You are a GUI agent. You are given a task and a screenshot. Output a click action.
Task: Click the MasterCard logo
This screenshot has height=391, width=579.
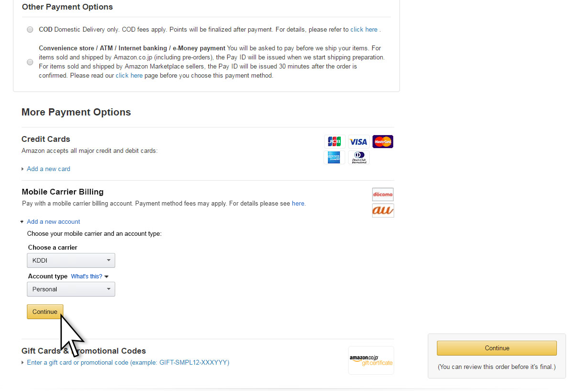[383, 142]
